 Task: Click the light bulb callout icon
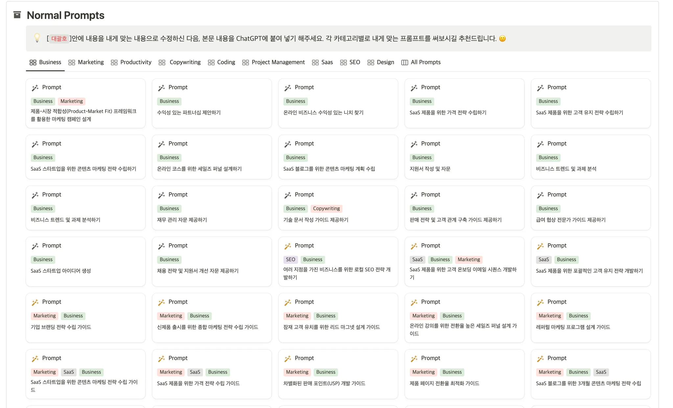pos(37,38)
